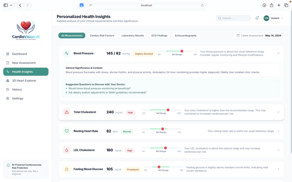Switch to Echocardiography tab
292x182 pixels.
[185, 35]
